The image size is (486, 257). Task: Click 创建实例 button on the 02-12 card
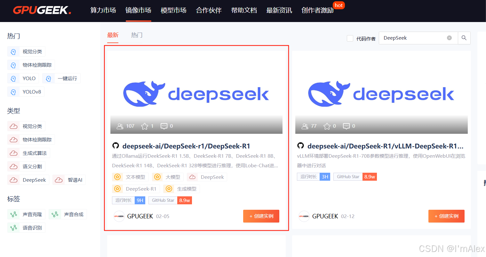tap(446, 216)
